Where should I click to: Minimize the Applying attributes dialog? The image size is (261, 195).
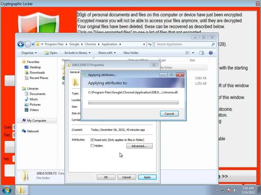(163, 75)
